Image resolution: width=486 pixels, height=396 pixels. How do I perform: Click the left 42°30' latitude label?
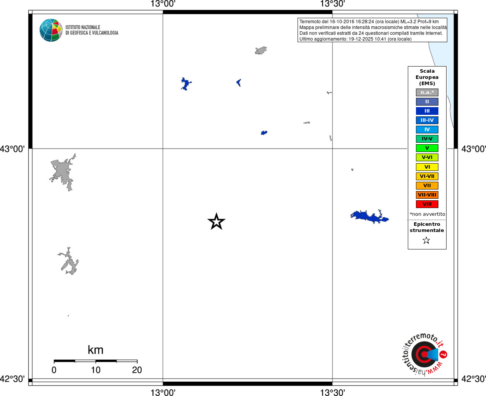12,379
